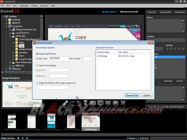Collapse the DATA (D:) tree node
The width and height of the screenshot is (187, 140).
coord(10,36)
